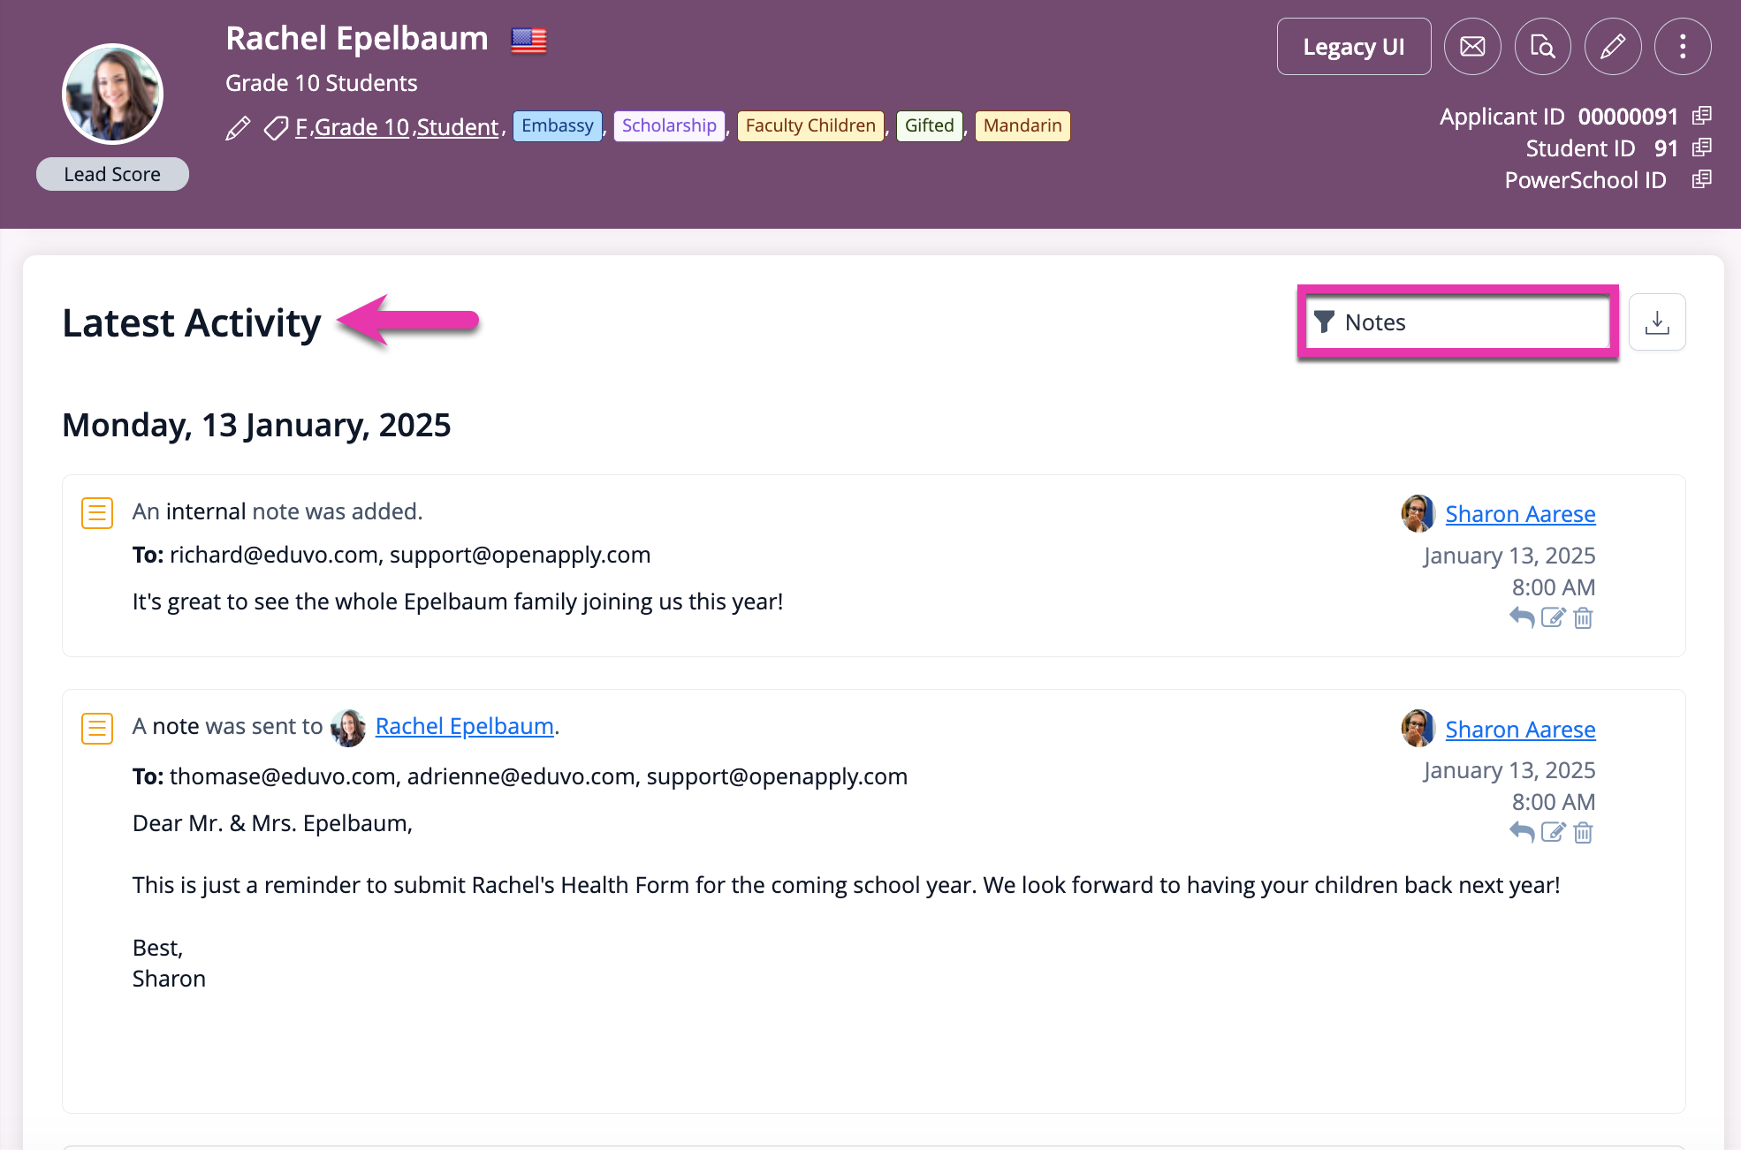
Task: Open Sharon Aarese profile on first note
Action: [x=1520, y=514]
